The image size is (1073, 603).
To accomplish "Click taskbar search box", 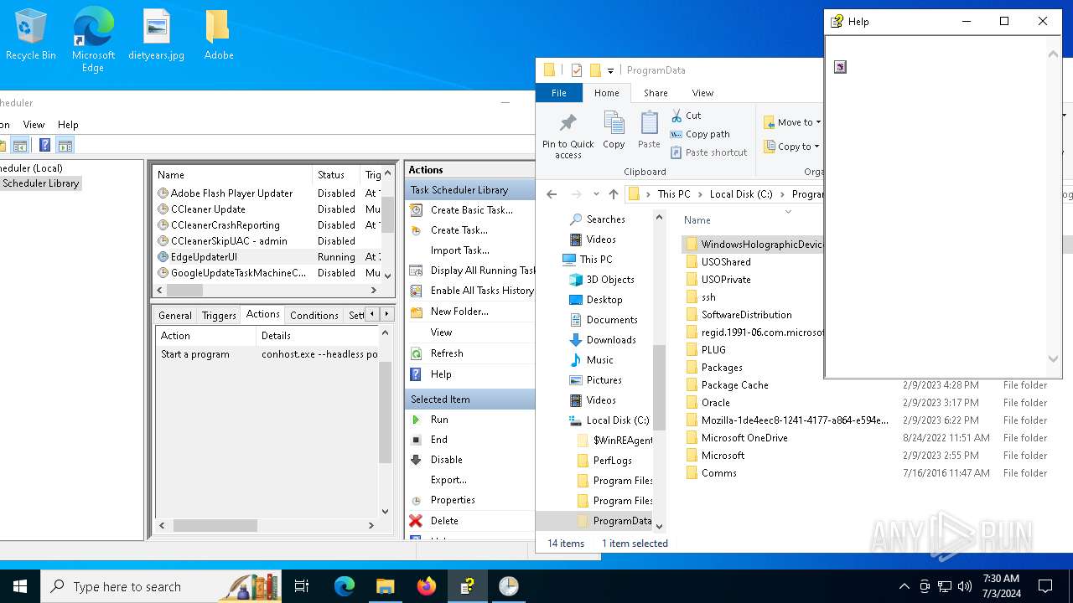I will tap(161, 586).
